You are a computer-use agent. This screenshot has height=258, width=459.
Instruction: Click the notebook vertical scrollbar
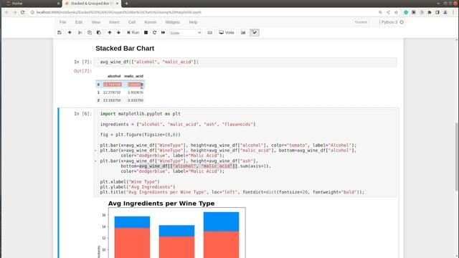point(457,156)
